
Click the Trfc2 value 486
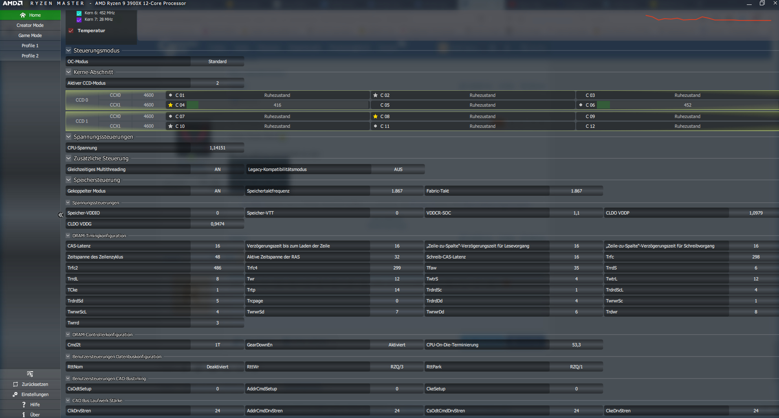(218, 268)
